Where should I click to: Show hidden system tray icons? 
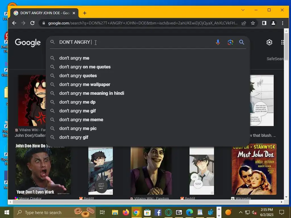point(240,212)
